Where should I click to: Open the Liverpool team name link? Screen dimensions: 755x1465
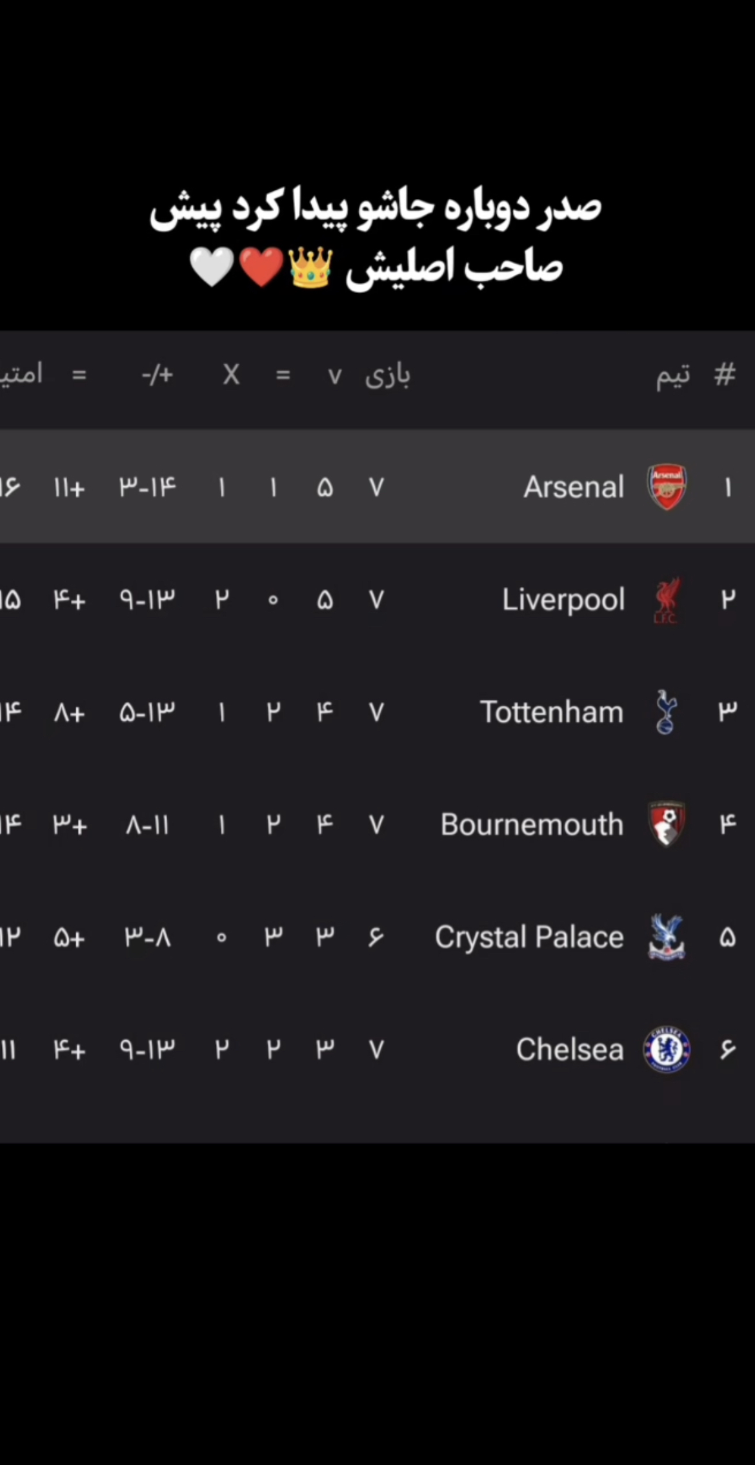[563, 600]
